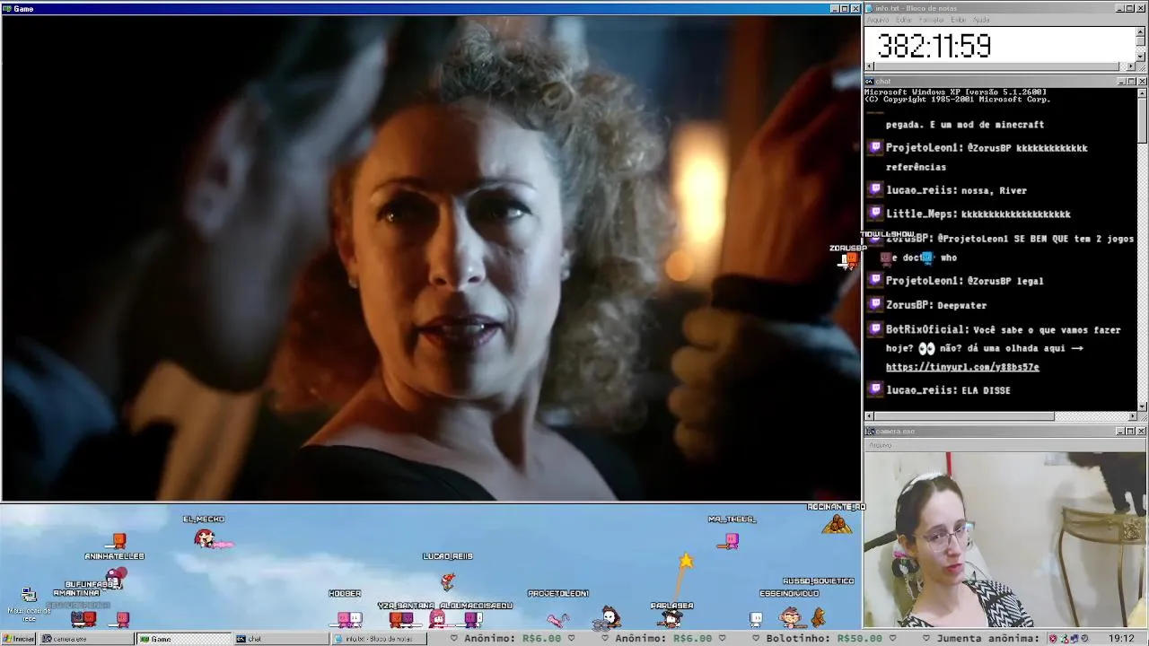Click the main Game video area
Screen dimensions: 1149x646
click(x=431, y=258)
